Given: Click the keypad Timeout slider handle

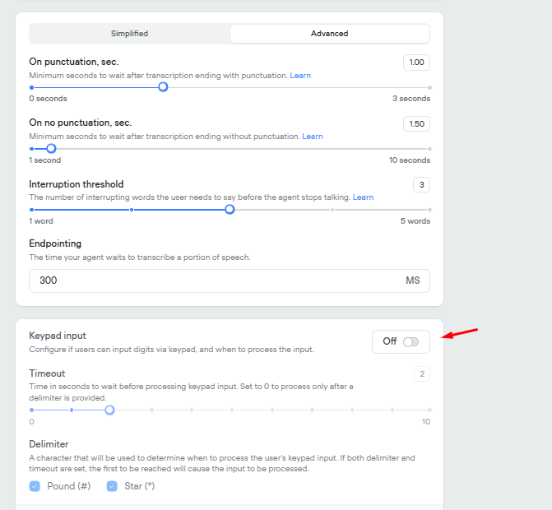Looking at the screenshot, I should pos(109,410).
